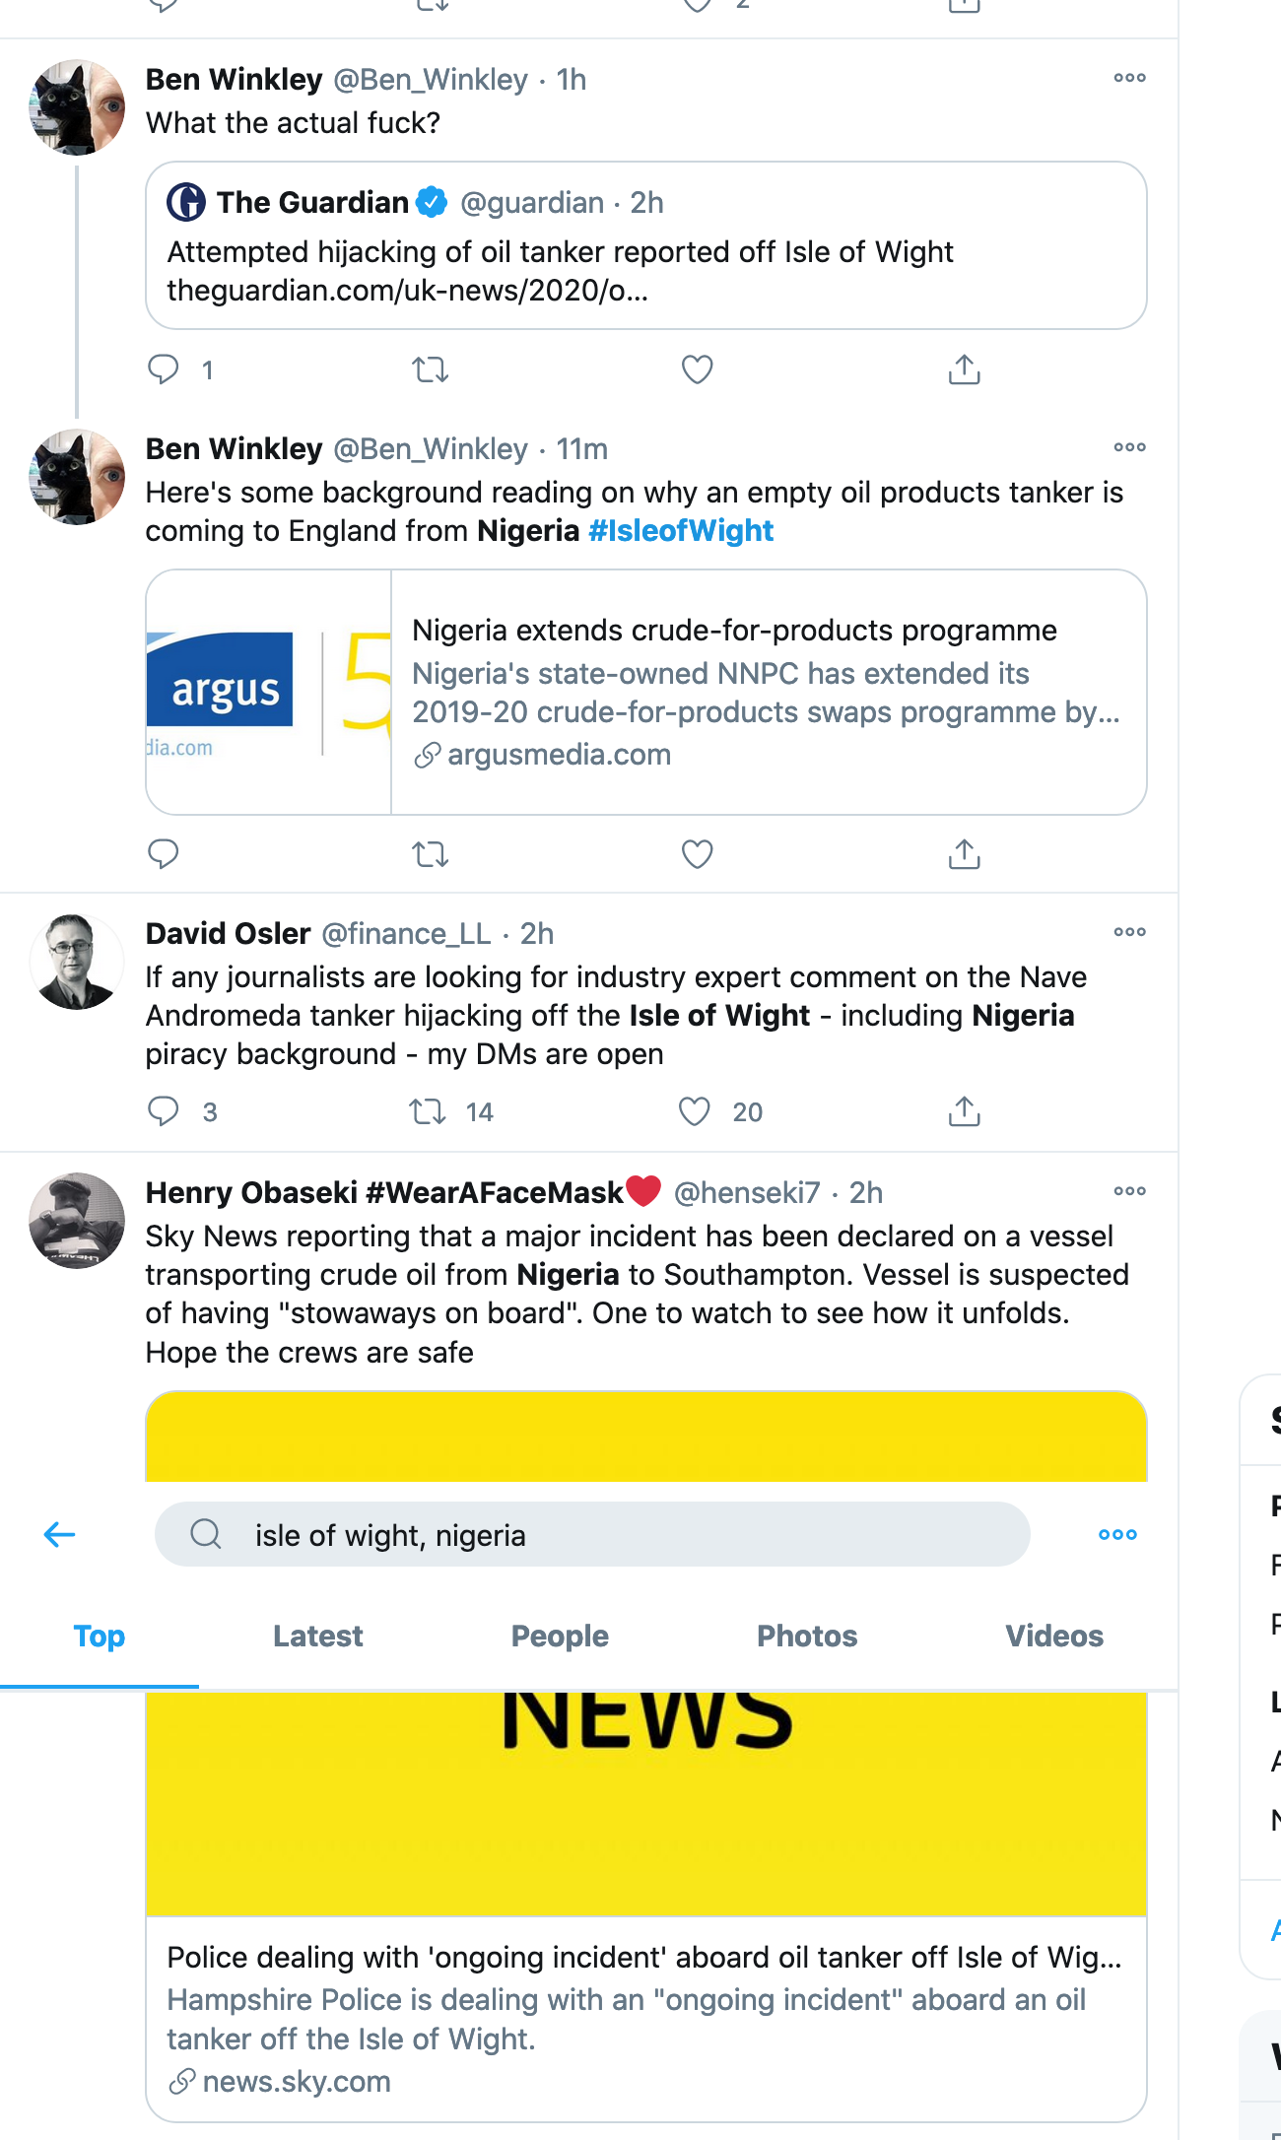Screen dimensions: 1281x2140
Task: Retweet Ben Winkley's 'What the actual' tweet
Action: click(430, 370)
